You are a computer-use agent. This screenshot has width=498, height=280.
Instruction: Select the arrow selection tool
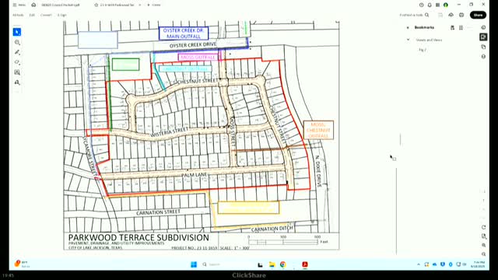[x=17, y=32]
